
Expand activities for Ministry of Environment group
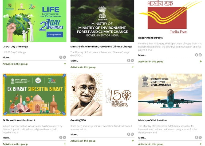(133, 67)
